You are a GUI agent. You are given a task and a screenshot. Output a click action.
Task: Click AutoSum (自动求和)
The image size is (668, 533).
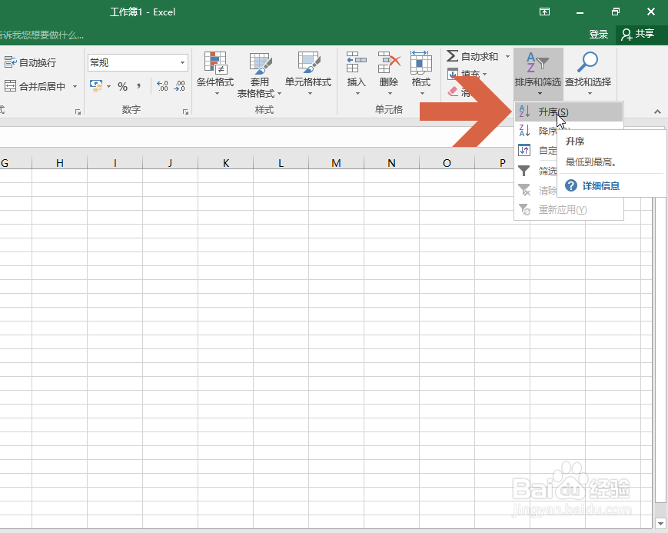tap(472, 56)
